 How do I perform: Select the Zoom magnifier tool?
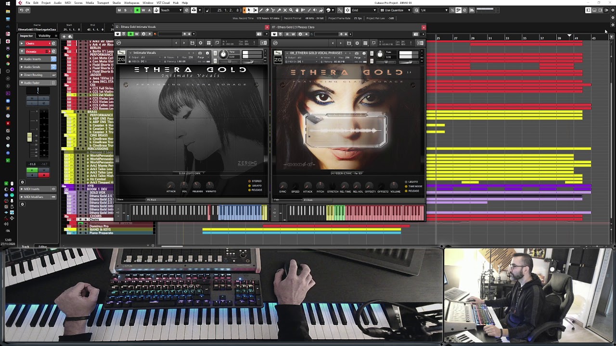(291, 10)
